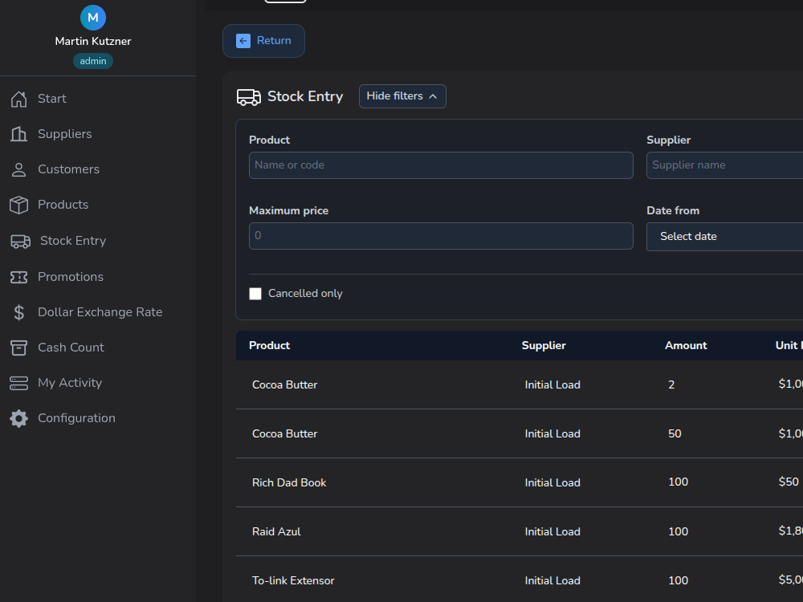Image resolution: width=803 pixels, height=602 pixels.
Task: Click the chevron on Hide filters
Action: (x=433, y=96)
